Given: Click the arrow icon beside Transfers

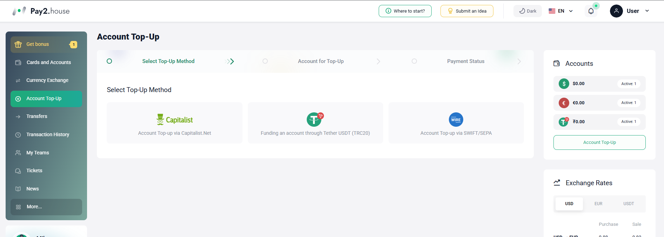Looking at the screenshot, I should (x=18, y=117).
